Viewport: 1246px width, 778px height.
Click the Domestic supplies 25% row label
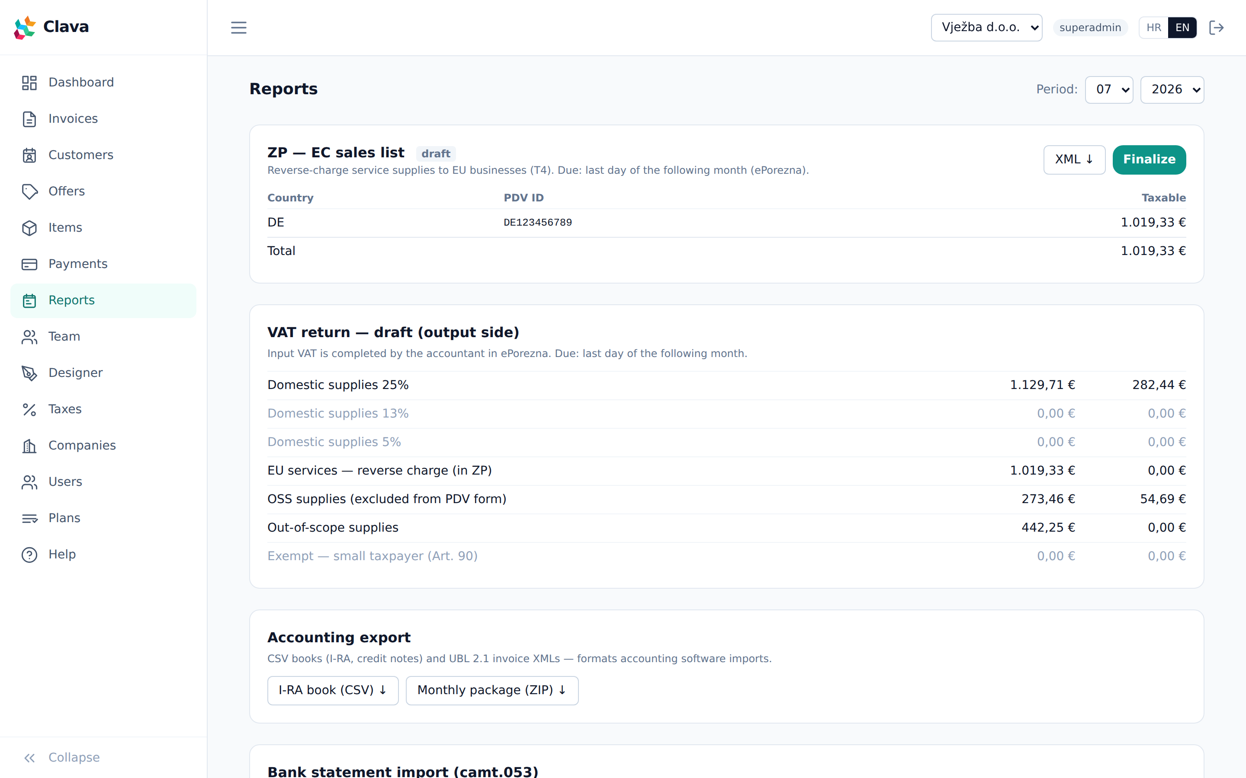pos(338,386)
